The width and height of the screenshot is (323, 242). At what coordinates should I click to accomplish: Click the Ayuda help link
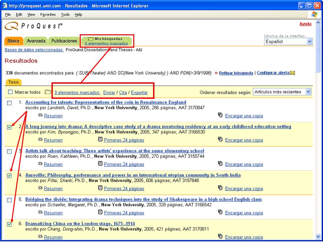[x=305, y=24]
